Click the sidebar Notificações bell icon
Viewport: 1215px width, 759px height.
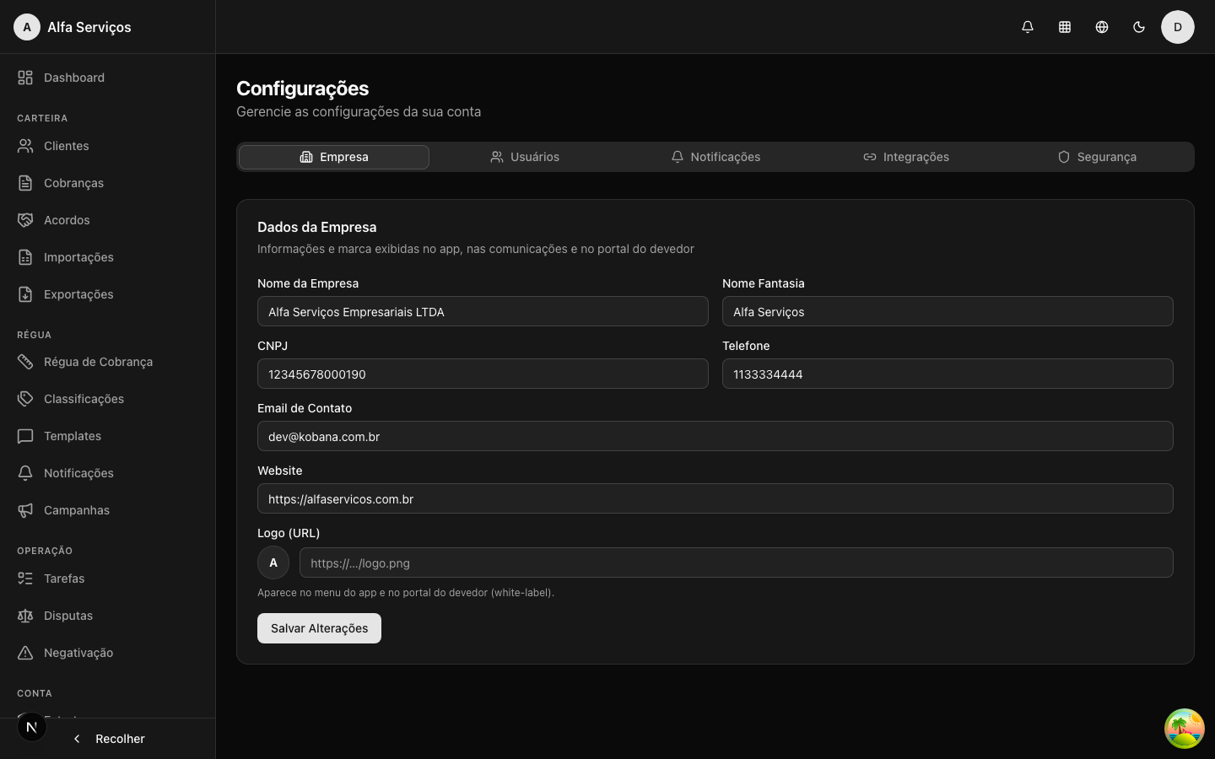(x=25, y=473)
